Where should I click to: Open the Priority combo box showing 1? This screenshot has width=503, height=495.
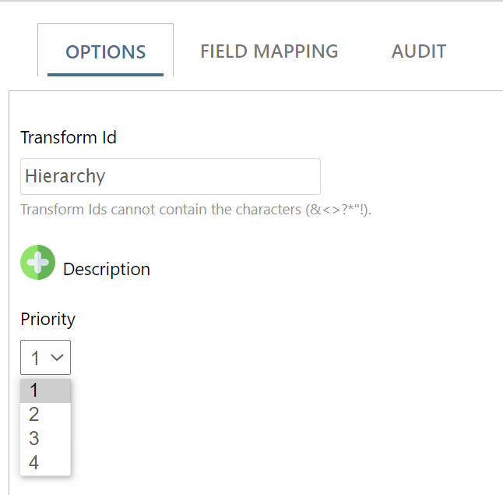(46, 357)
